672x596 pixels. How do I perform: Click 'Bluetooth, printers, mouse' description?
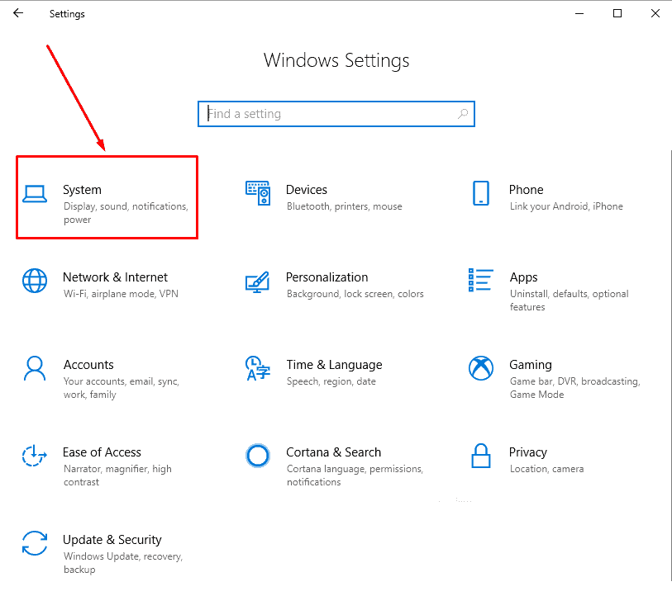click(x=345, y=207)
